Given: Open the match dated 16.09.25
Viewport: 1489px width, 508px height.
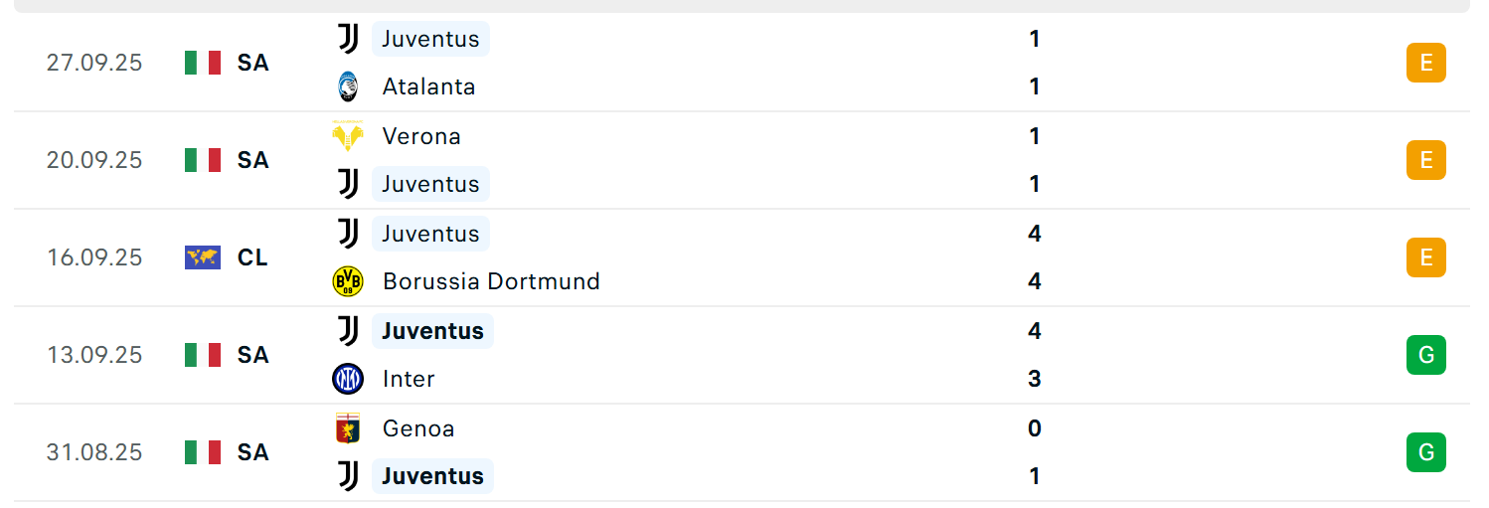Looking at the screenshot, I should (x=741, y=257).
